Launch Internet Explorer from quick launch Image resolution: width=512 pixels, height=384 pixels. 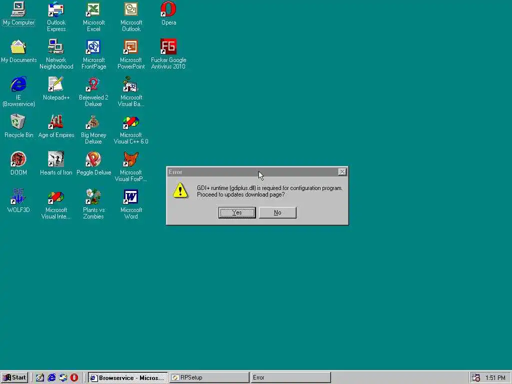coord(51,377)
